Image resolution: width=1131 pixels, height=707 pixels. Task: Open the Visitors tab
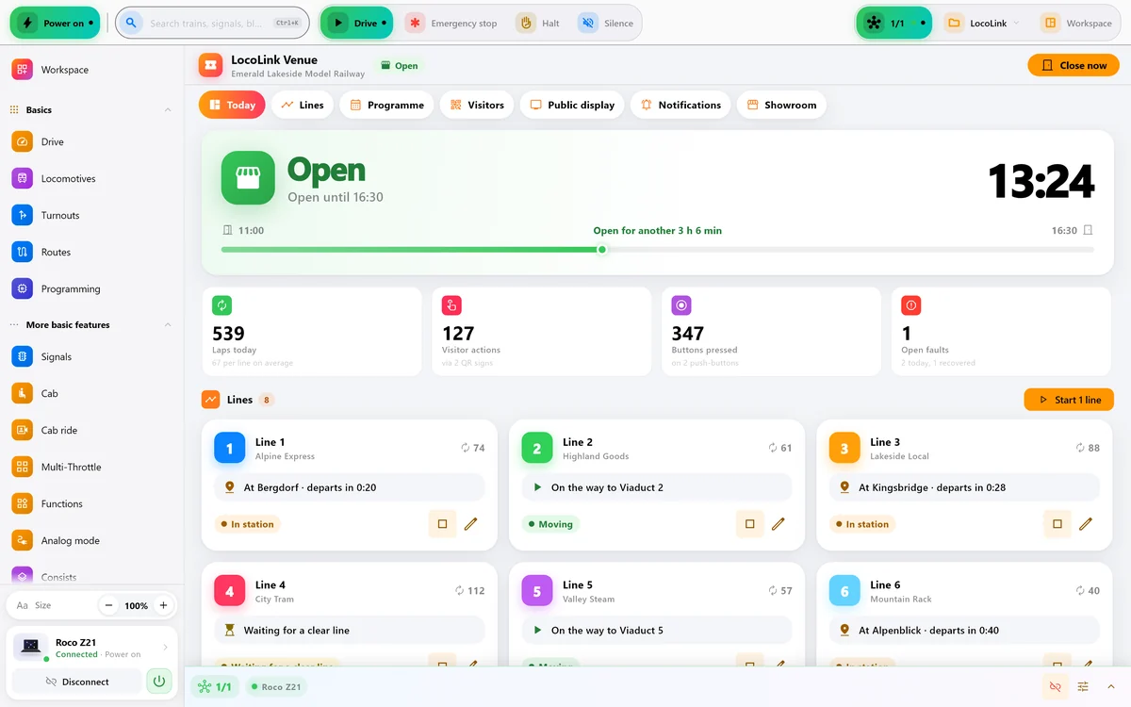(477, 105)
